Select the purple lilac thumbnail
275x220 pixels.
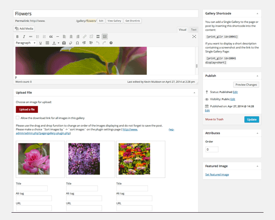click(x=84, y=159)
